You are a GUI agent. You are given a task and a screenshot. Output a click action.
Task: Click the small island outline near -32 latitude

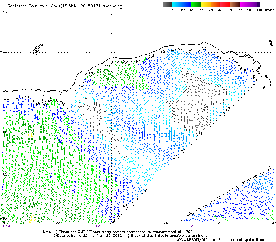(x=38, y=50)
